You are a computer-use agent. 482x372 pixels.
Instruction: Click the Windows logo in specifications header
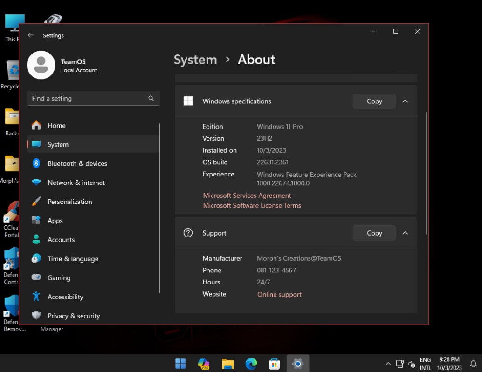point(188,101)
